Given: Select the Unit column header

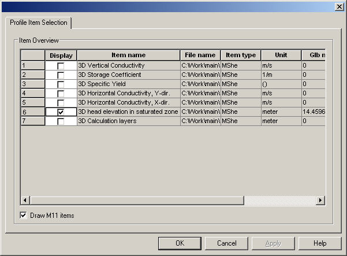Looking at the screenshot, I should click(281, 55).
